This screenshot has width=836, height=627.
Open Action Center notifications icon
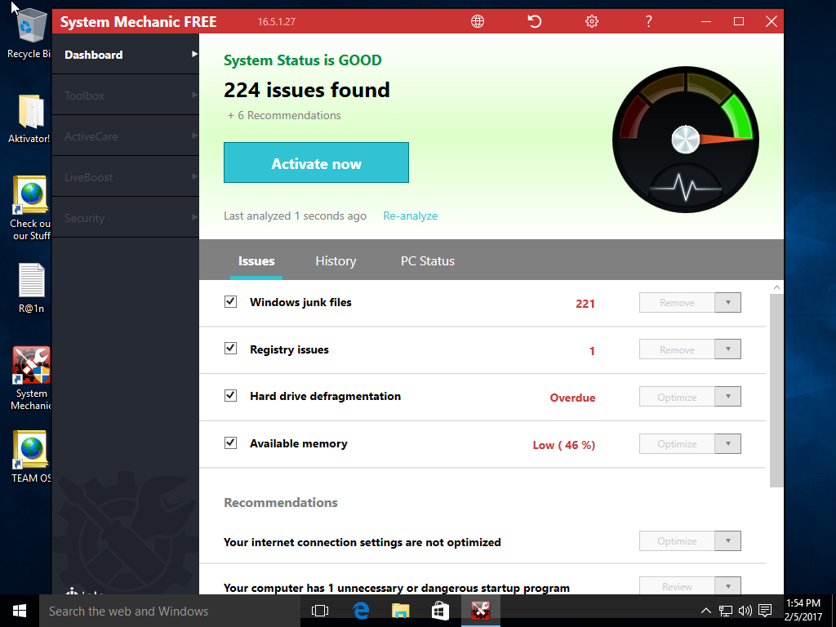[x=765, y=611]
